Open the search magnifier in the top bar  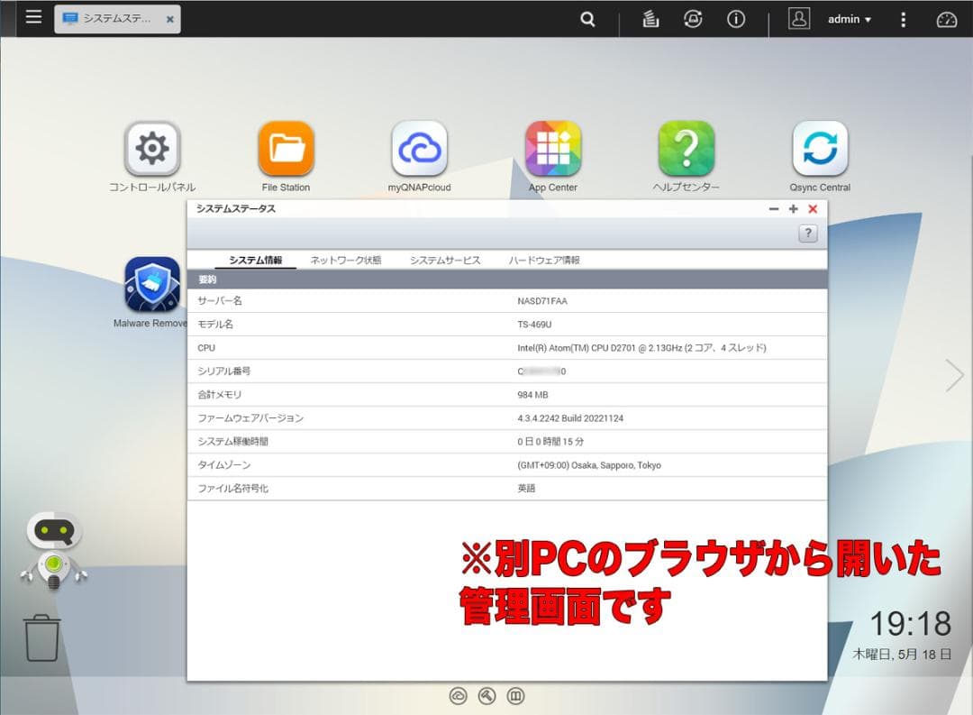(x=587, y=19)
